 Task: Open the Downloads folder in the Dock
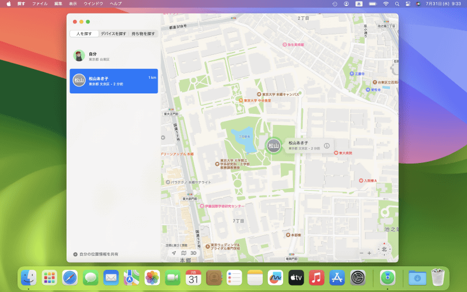[417, 278]
